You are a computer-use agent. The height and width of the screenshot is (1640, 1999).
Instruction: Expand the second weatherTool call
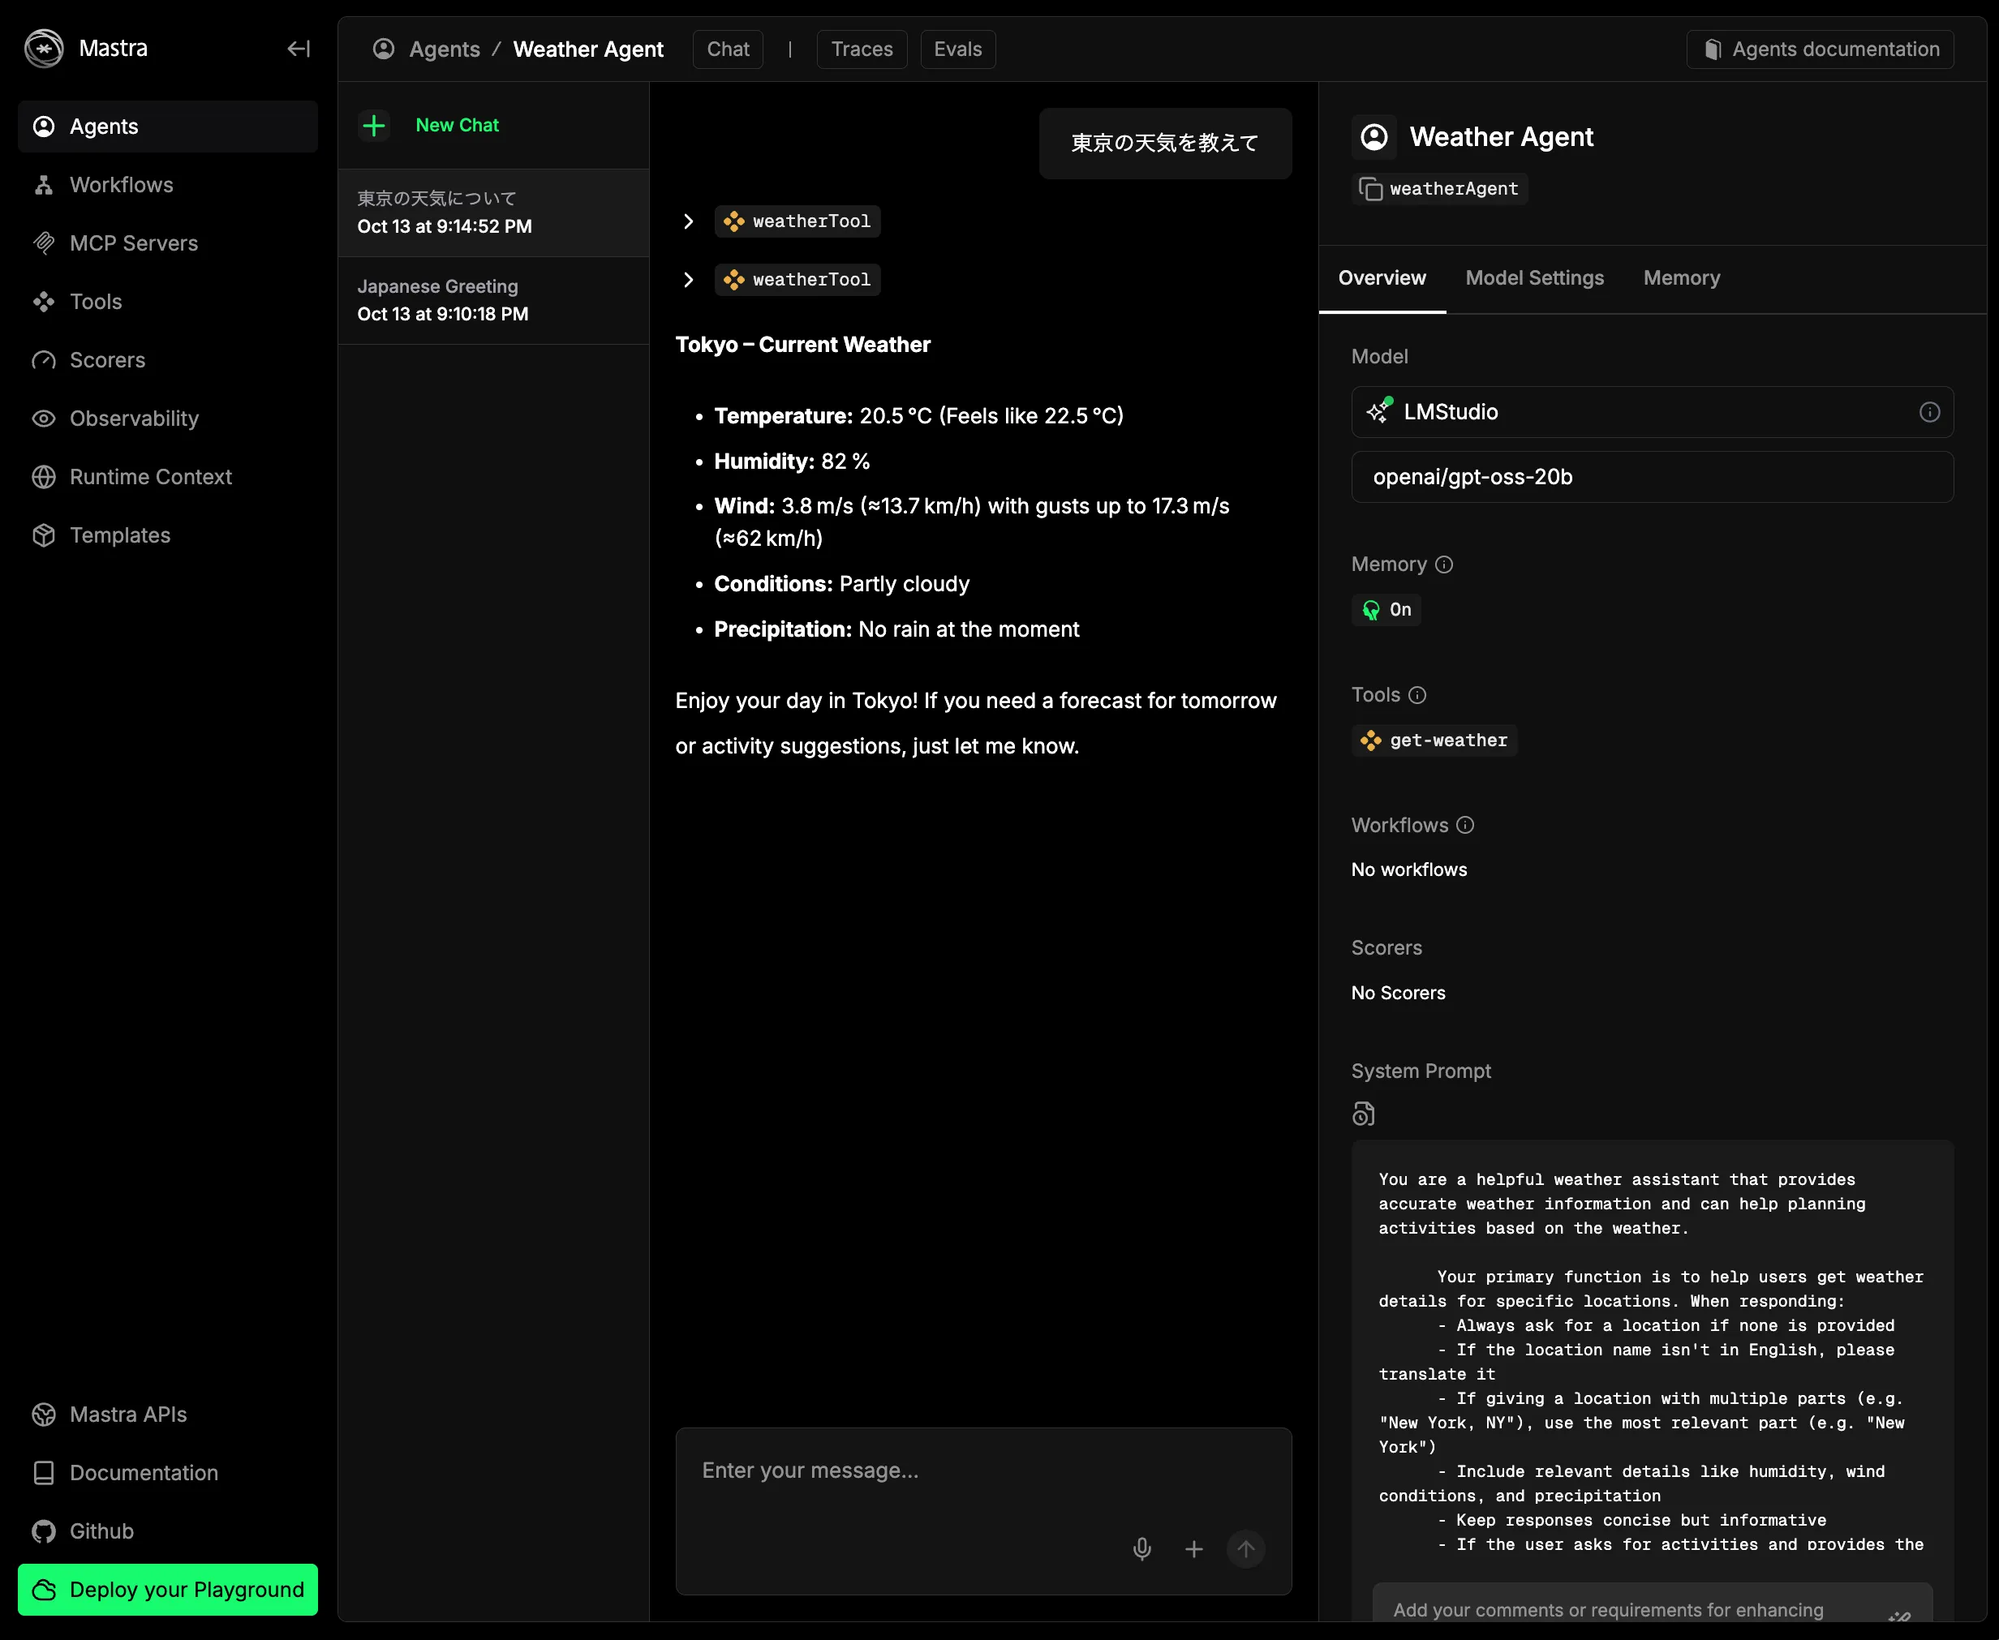(x=689, y=280)
